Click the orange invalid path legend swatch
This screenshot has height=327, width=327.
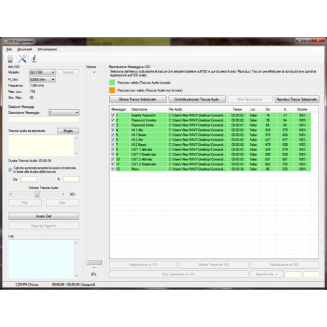click(x=112, y=90)
